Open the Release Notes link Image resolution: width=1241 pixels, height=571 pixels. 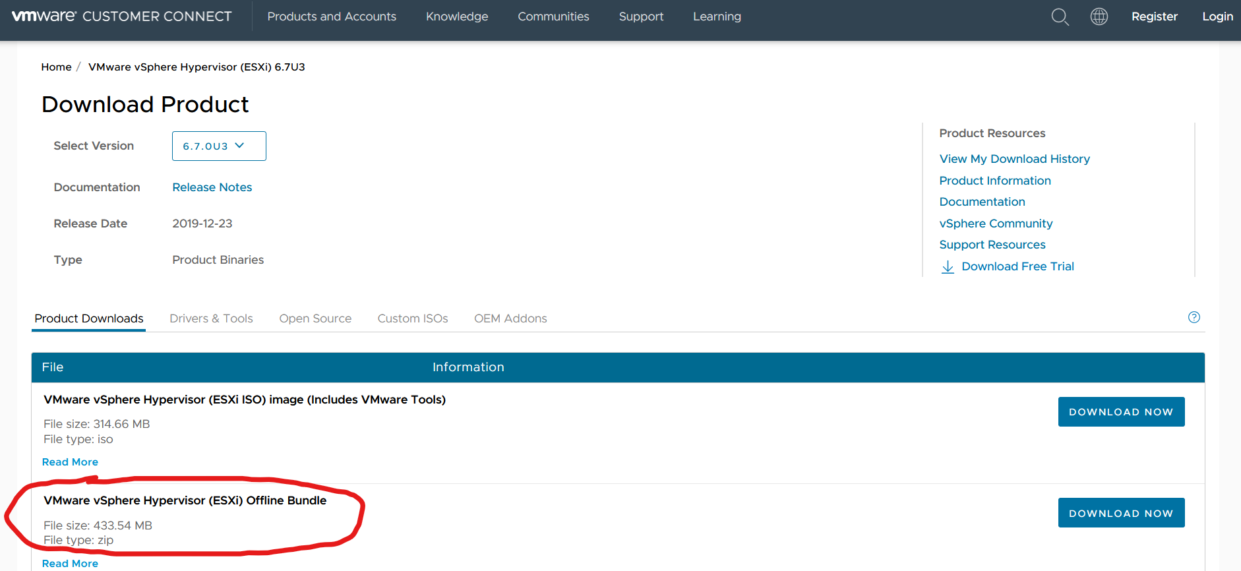click(x=212, y=187)
